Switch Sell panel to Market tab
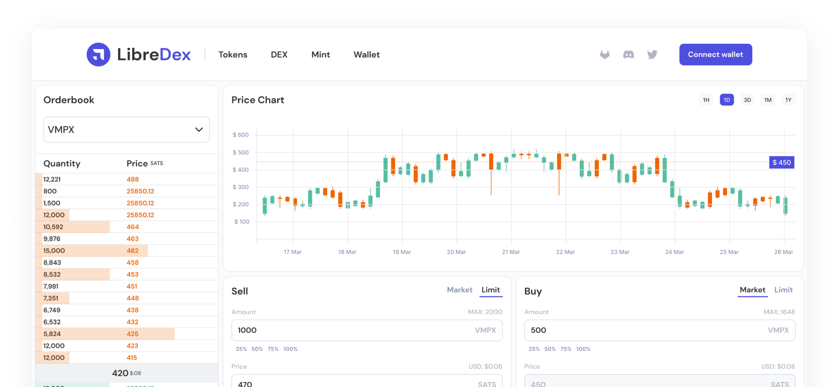Image resolution: width=839 pixels, height=387 pixels. pyautogui.click(x=459, y=290)
